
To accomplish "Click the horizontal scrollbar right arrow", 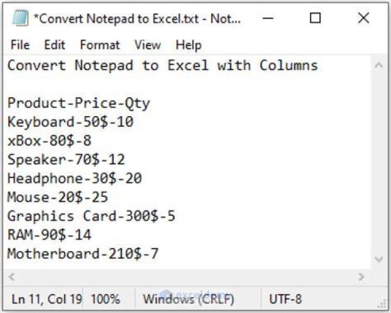I will (x=361, y=277).
